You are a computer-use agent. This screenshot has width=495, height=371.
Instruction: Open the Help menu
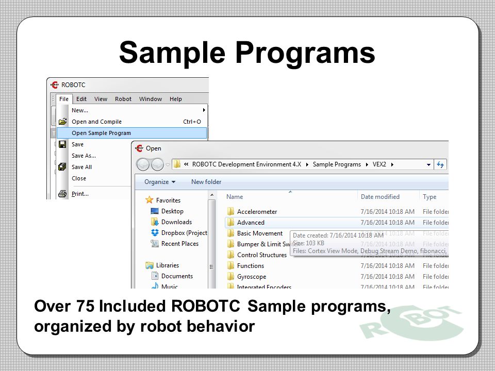(176, 99)
